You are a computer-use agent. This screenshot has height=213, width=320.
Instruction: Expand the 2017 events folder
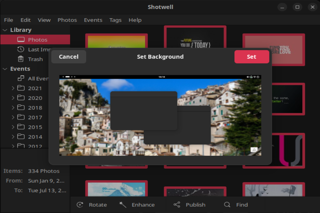13,117
